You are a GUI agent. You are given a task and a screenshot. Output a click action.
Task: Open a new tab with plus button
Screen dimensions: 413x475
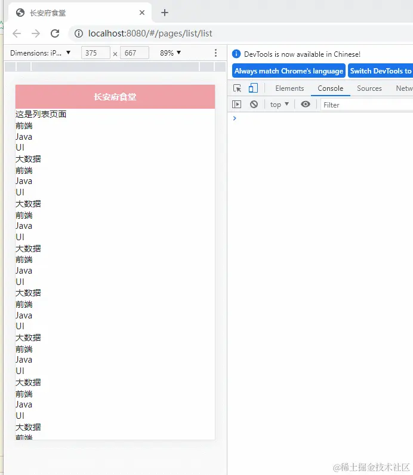click(x=165, y=13)
